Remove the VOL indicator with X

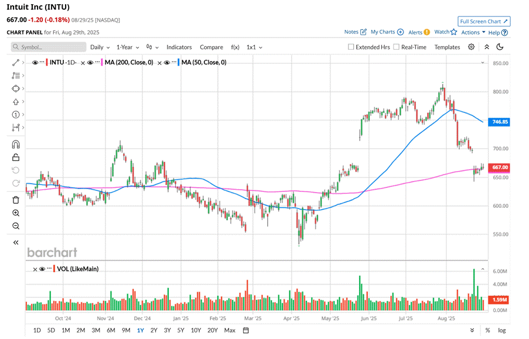point(35,269)
